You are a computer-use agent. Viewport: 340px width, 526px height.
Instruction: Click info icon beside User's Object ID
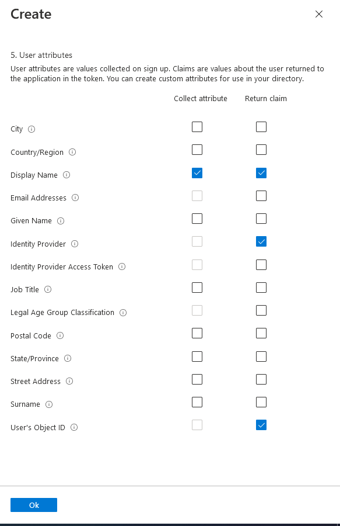click(74, 427)
